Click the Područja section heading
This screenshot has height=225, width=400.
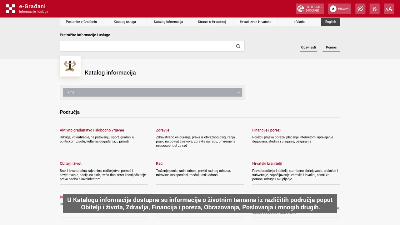tap(70, 112)
